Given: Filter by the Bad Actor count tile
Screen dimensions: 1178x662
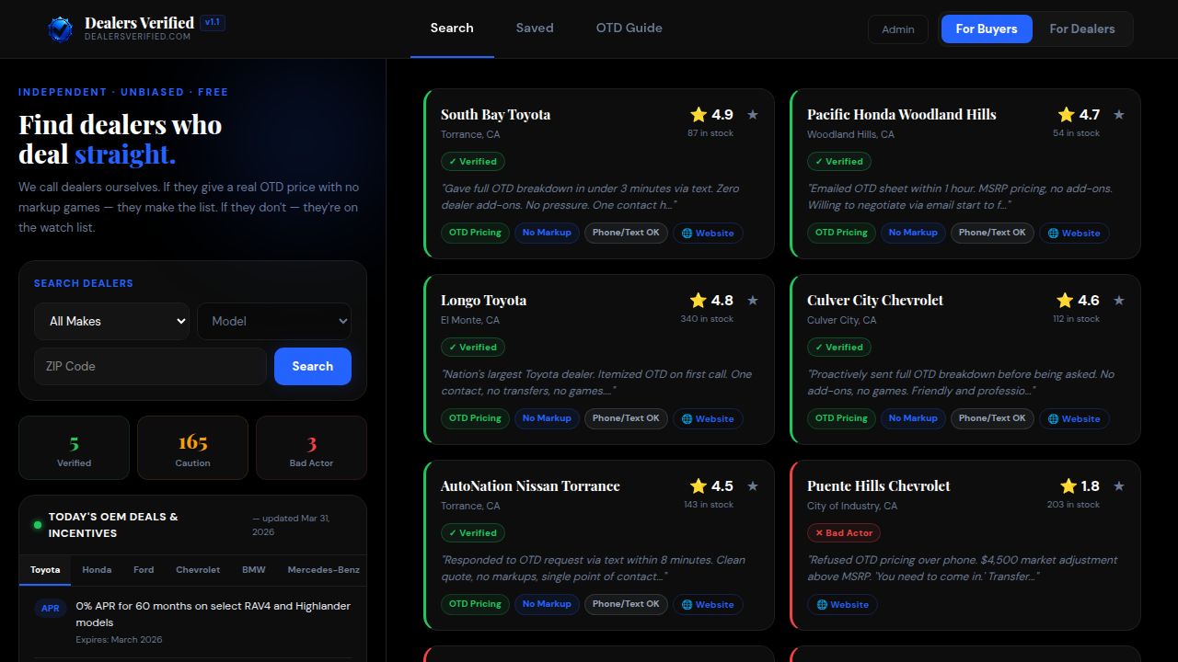Looking at the screenshot, I should click(311, 448).
